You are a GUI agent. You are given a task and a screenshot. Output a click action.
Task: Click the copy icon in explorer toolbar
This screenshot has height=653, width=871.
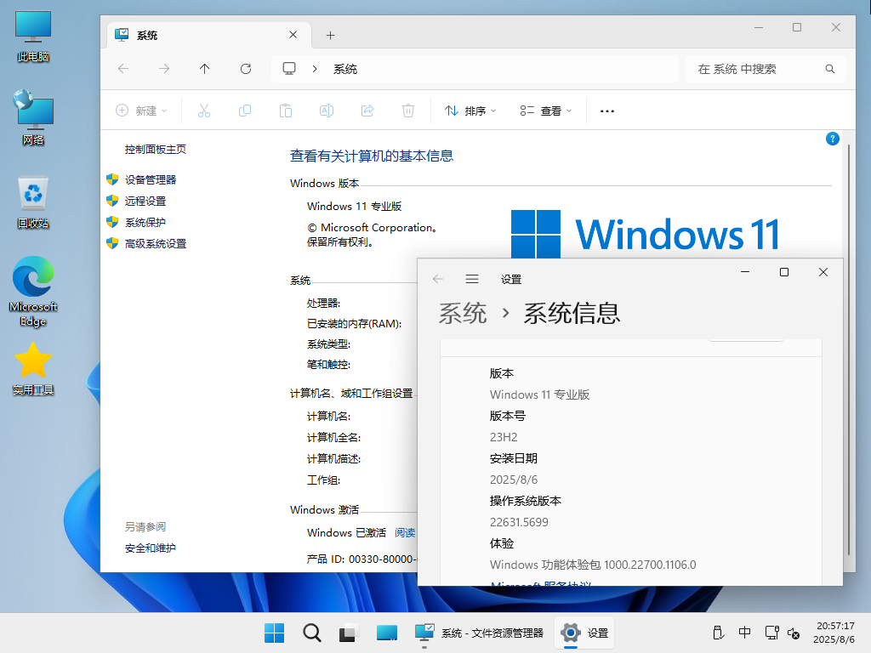click(x=245, y=111)
